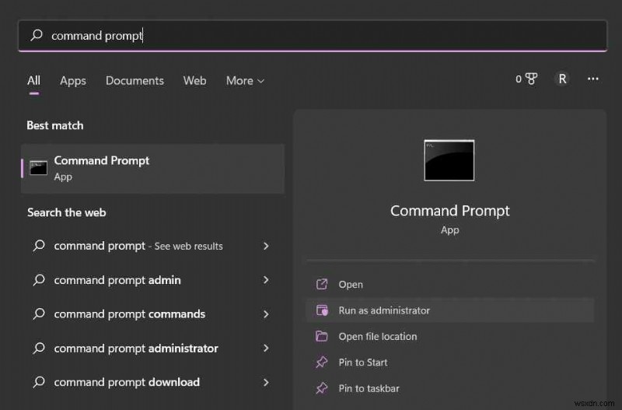Switch to the Apps tab

click(x=73, y=81)
